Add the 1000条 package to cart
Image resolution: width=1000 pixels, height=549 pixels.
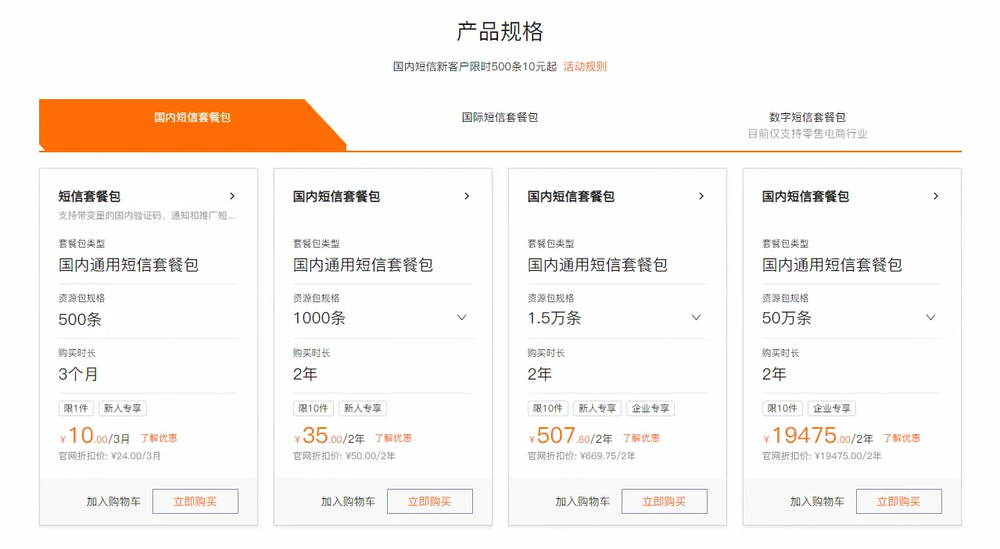coord(348,501)
